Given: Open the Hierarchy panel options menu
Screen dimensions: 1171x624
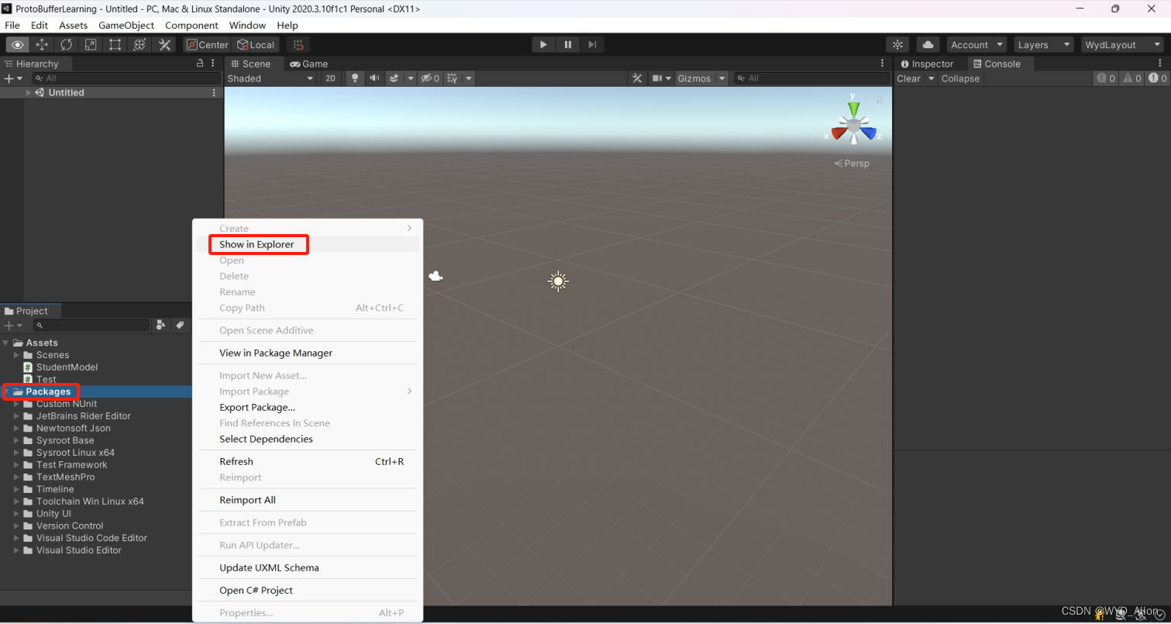Looking at the screenshot, I should tap(215, 64).
